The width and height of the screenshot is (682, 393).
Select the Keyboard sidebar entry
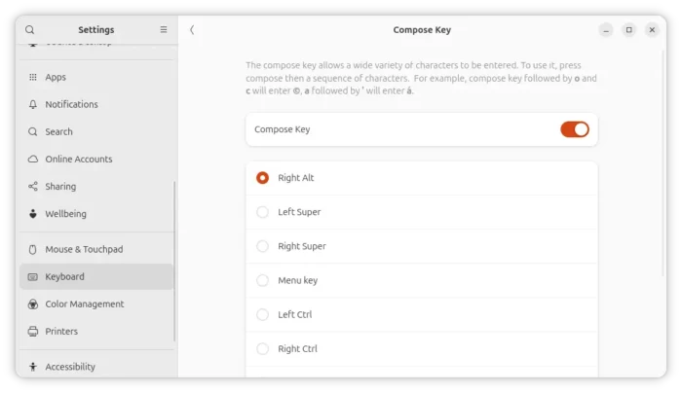[x=96, y=276]
